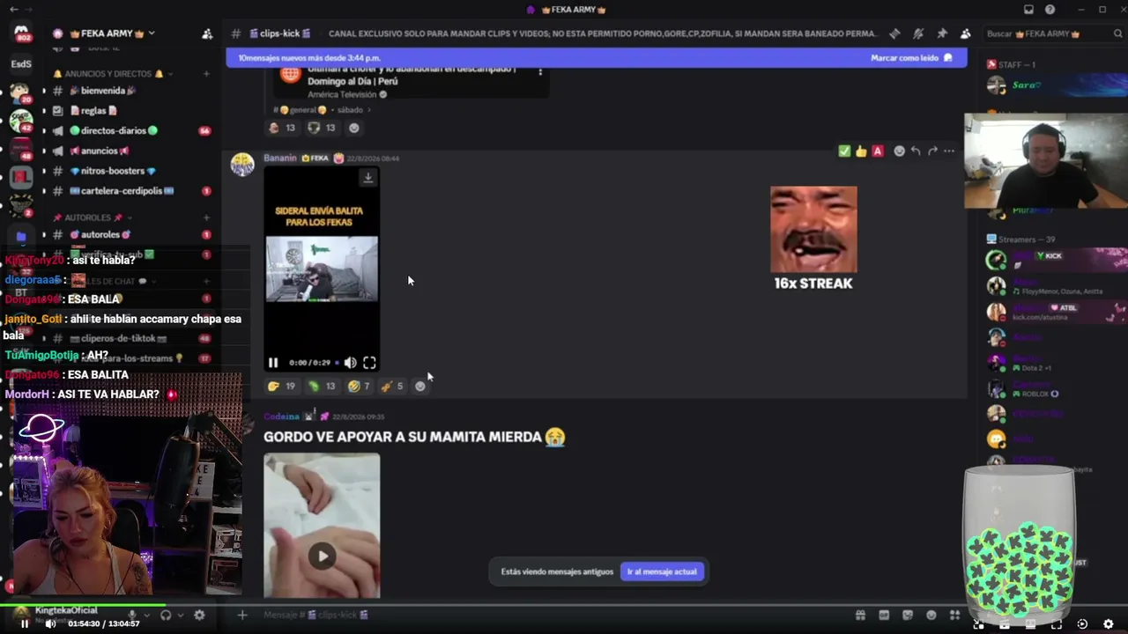The height and width of the screenshot is (634, 1128).
Task: Pause the stream video player
Action: pos(25,624)
